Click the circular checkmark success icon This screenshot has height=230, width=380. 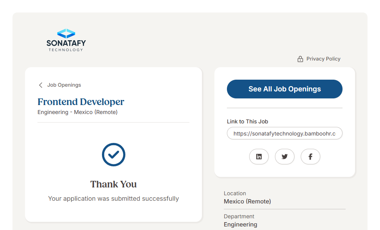tap(113, 155)
